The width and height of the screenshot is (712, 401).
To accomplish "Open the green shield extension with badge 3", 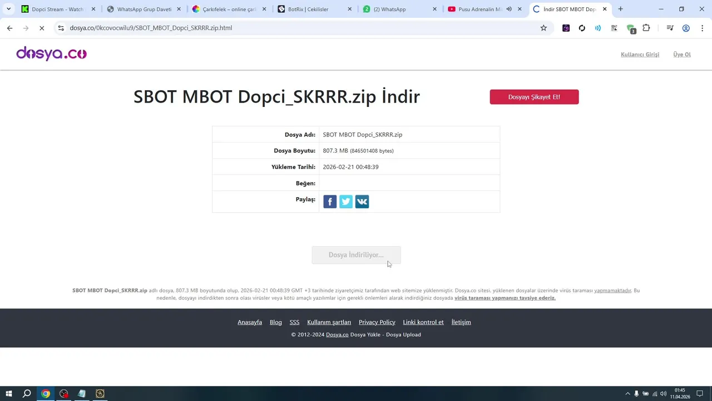I will (x=631, y=28).
